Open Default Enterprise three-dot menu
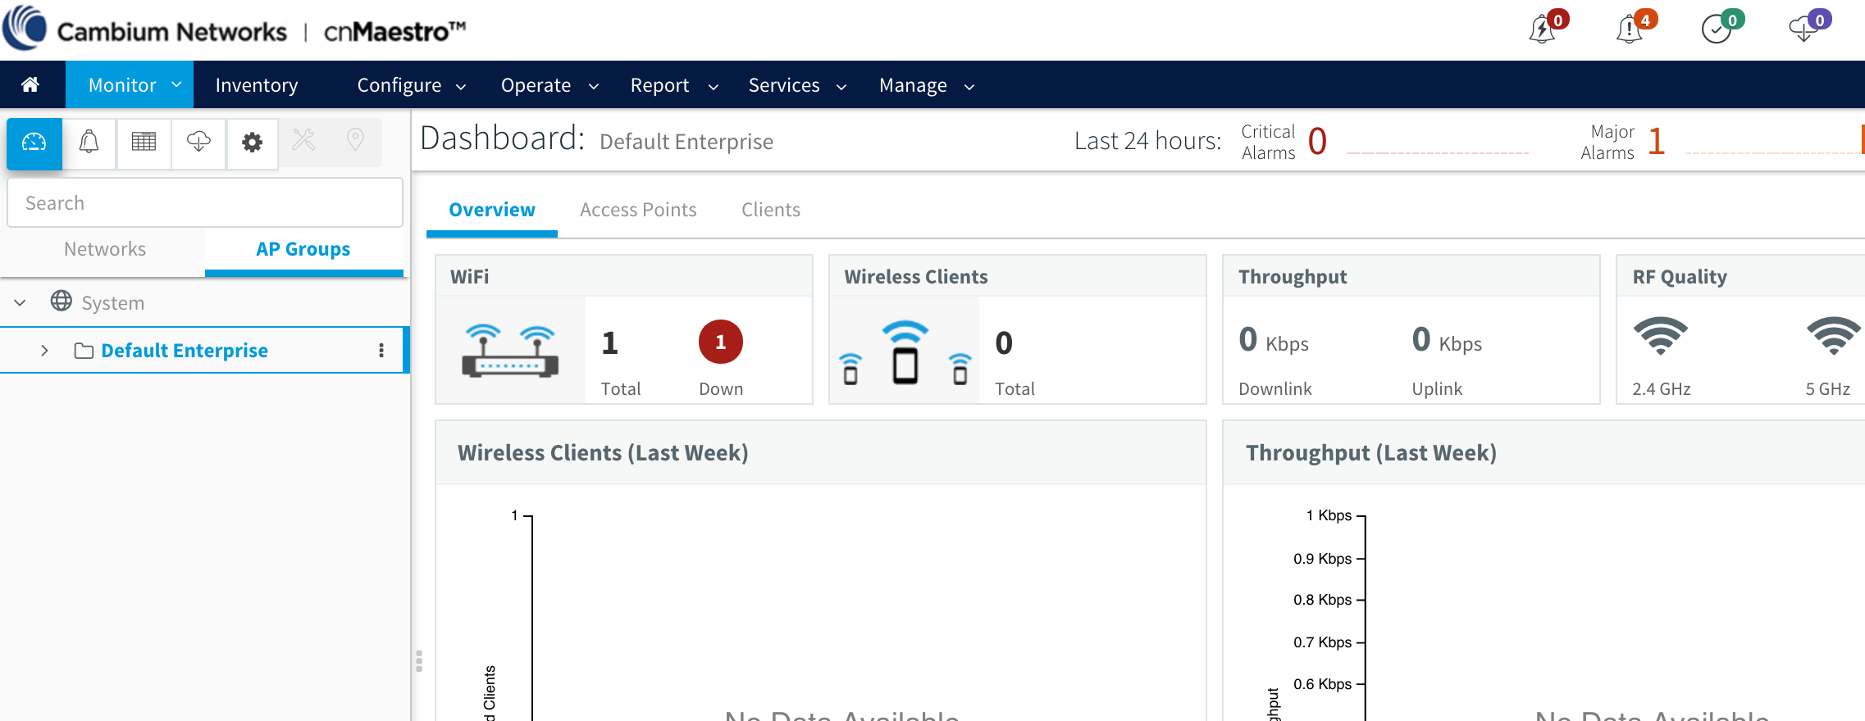This screenshot has width=1865, height=721. coord(381,351)
